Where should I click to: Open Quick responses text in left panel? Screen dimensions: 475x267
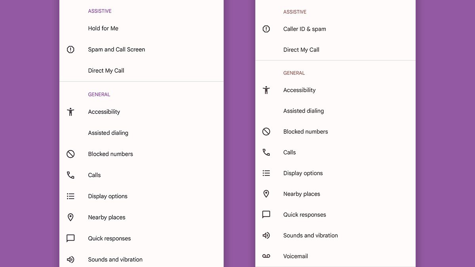[109, 239]
